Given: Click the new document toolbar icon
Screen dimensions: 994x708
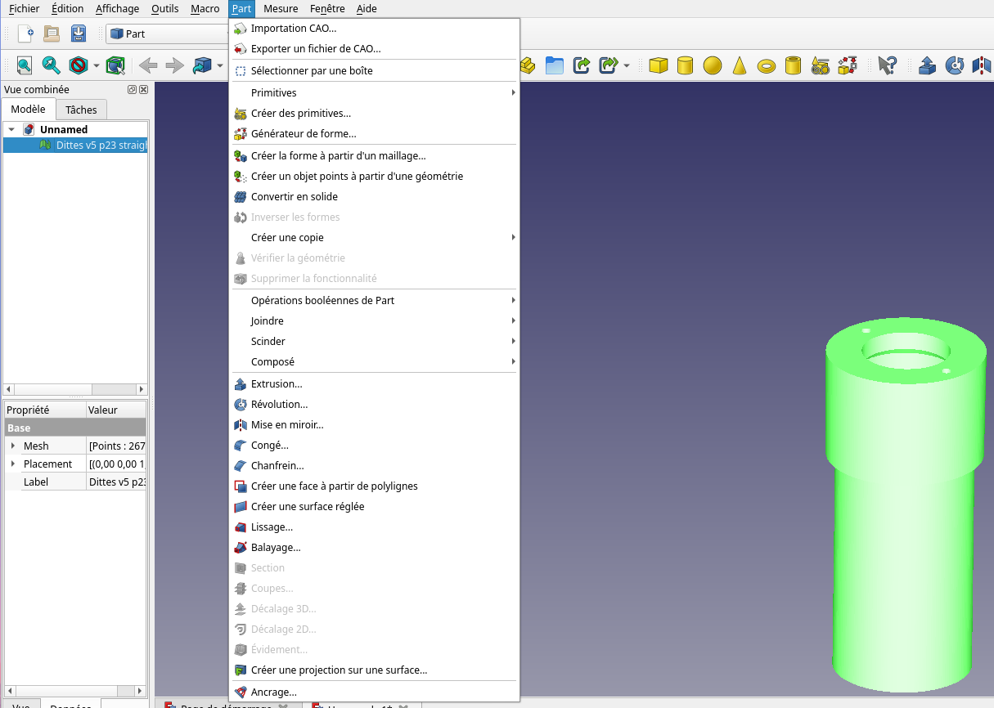Looking at the screenshot, I should pos(25,34).
